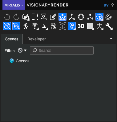Select the dashed rectangle selection tool
The height and width of the screenshot is (122, 117).
pos(35,17)
